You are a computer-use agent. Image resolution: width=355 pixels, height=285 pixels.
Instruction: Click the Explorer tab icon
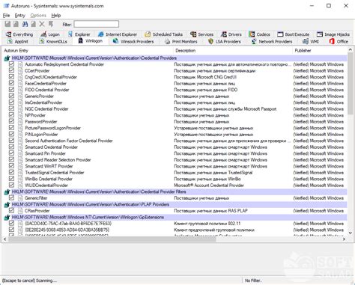click(x=70, y=34)
